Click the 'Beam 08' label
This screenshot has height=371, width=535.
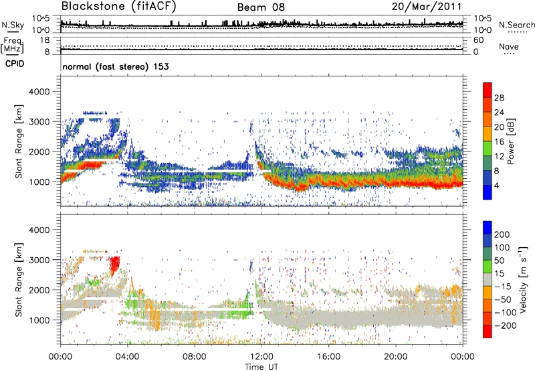point(261,7)
